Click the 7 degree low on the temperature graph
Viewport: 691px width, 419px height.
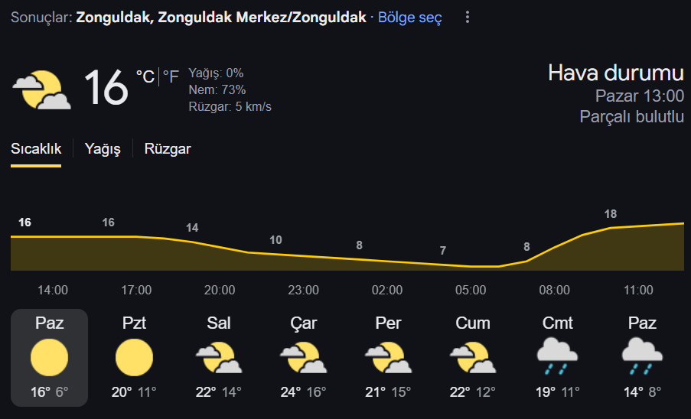tap(443, 251)
